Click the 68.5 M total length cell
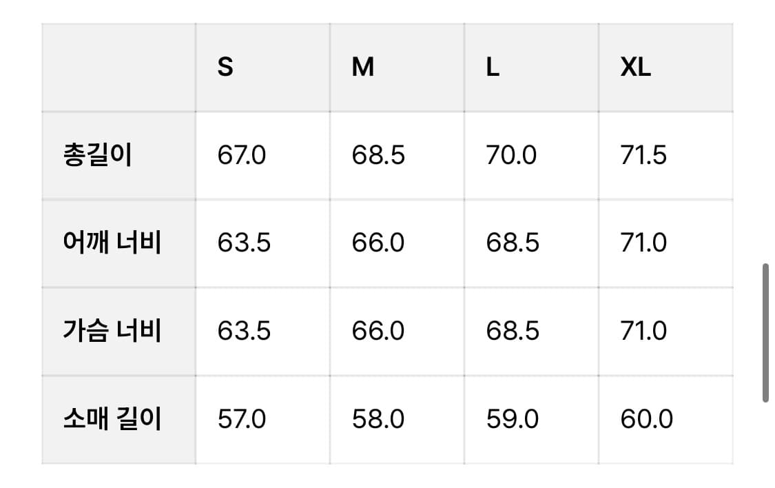Screen dimensions: 775x488 378,156
